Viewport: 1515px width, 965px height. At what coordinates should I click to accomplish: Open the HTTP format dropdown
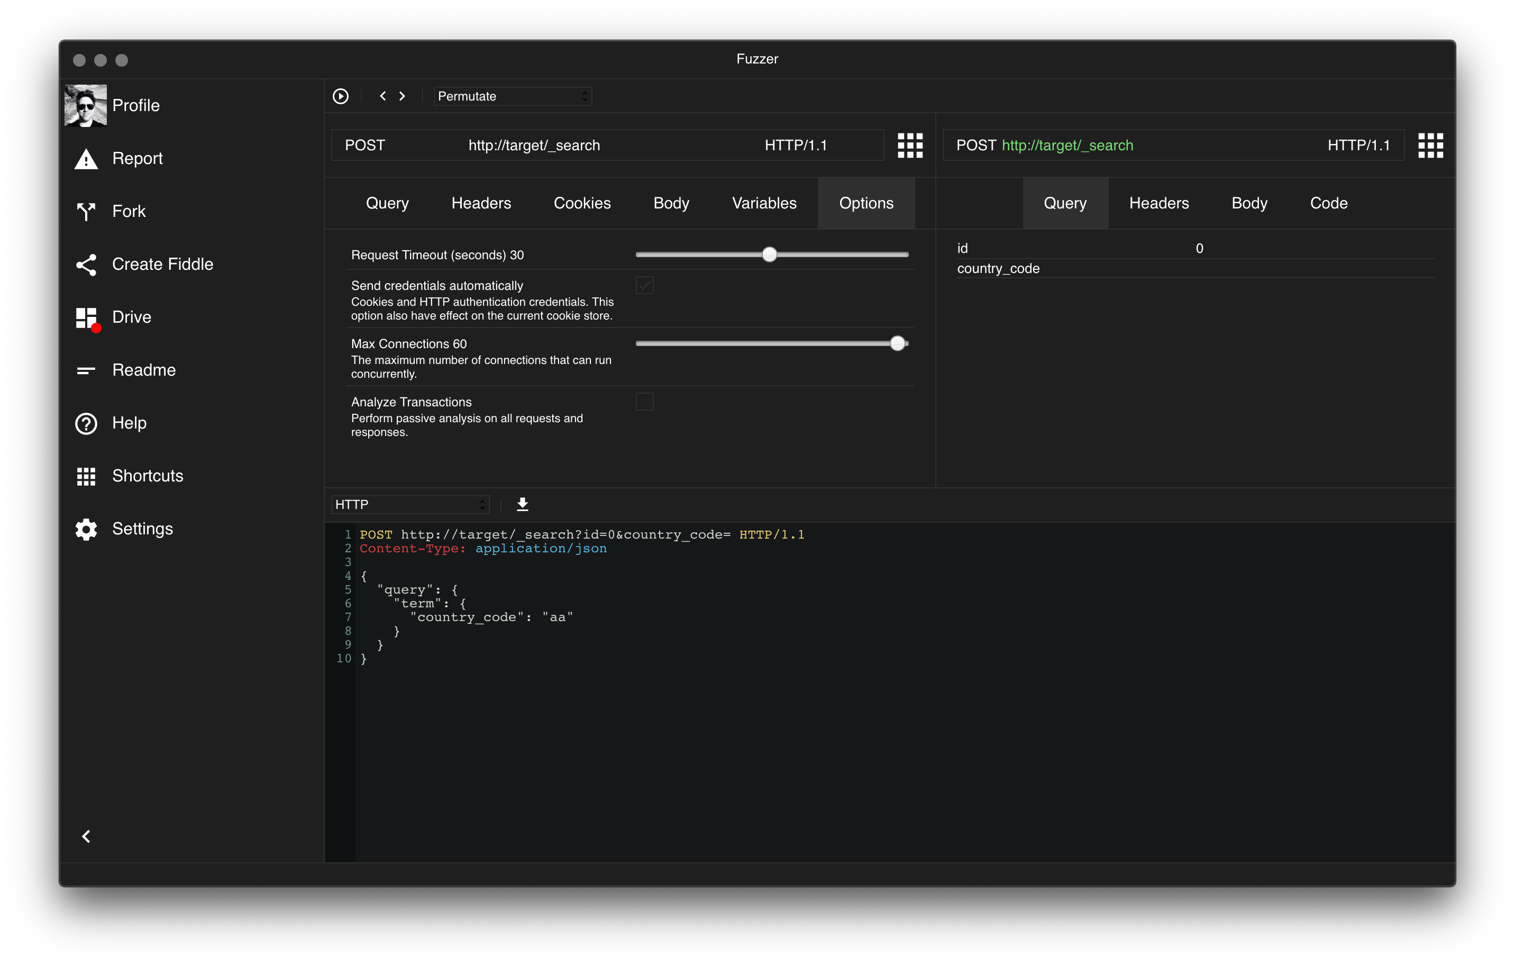click(409, 505)
